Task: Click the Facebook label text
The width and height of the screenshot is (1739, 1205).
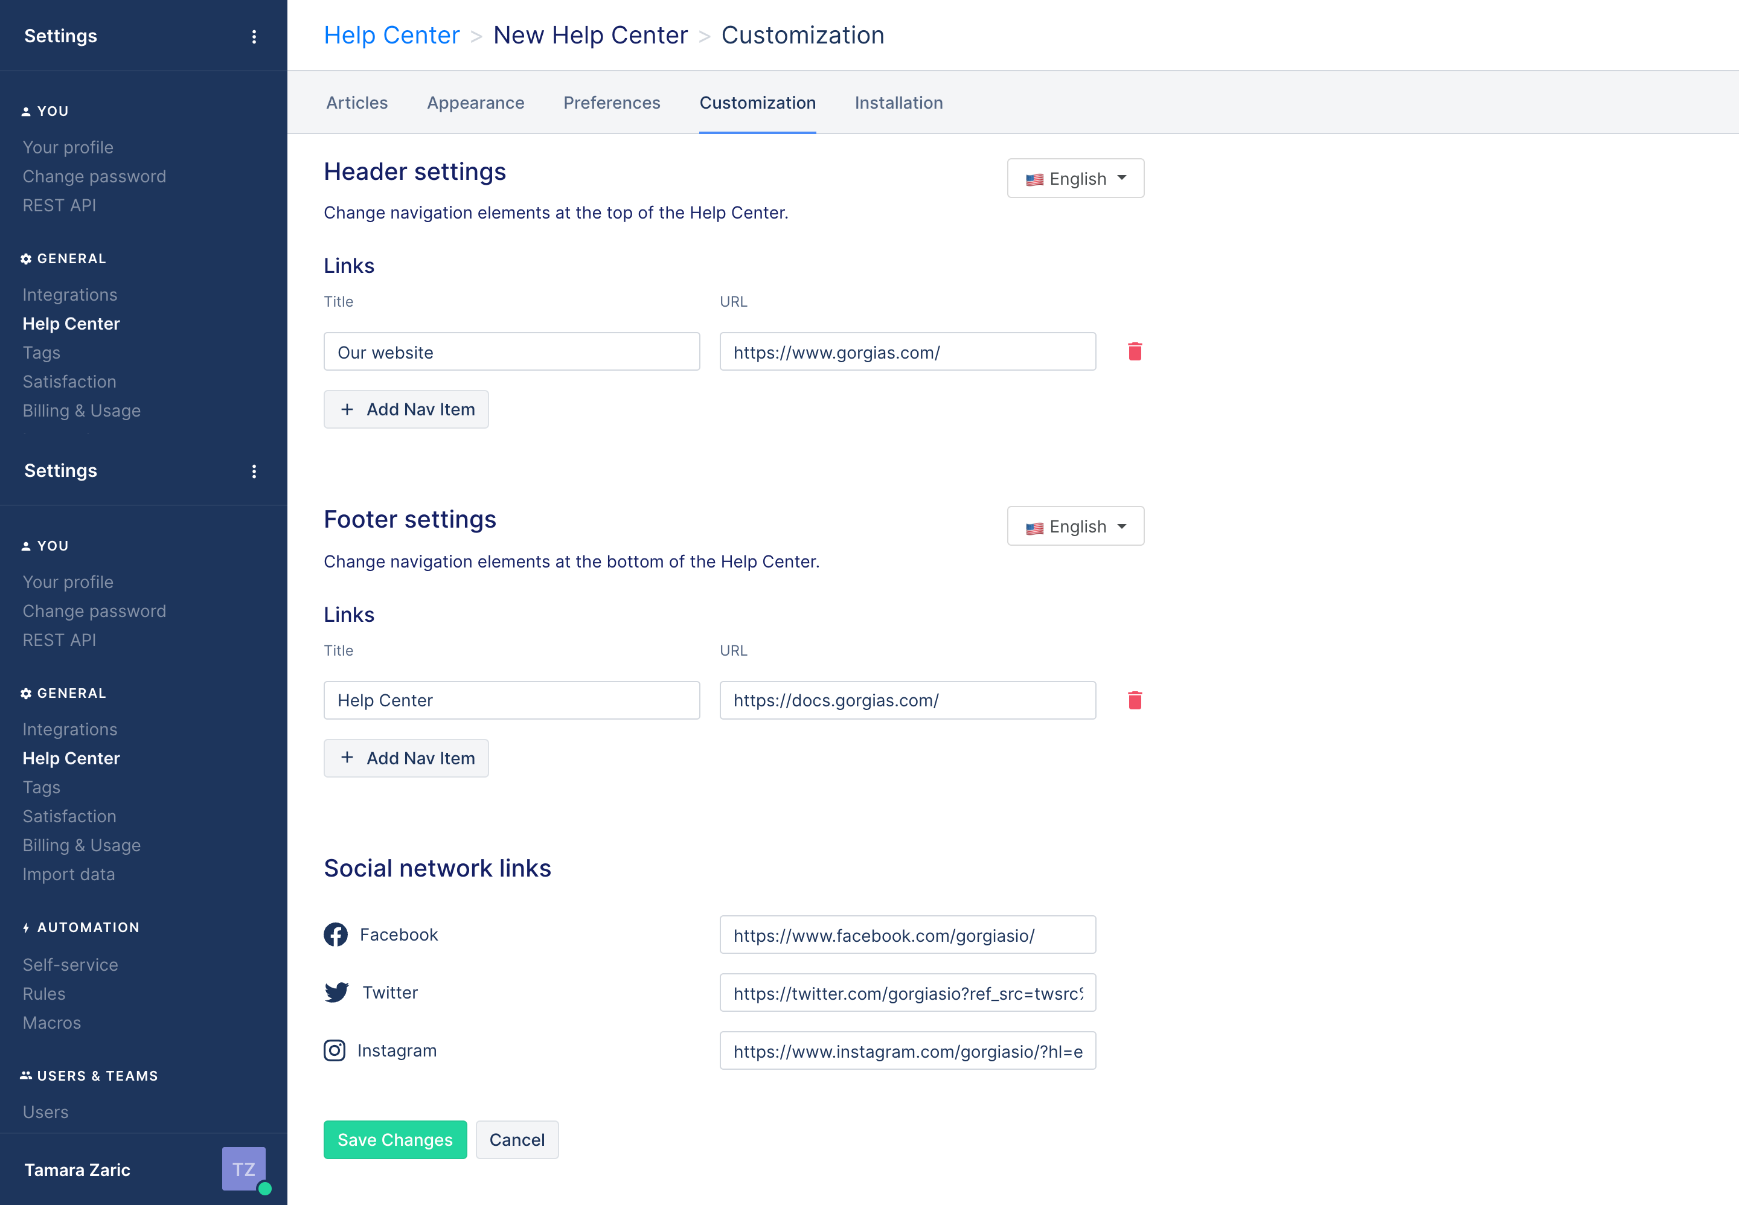Action: [x=399, y=935]
